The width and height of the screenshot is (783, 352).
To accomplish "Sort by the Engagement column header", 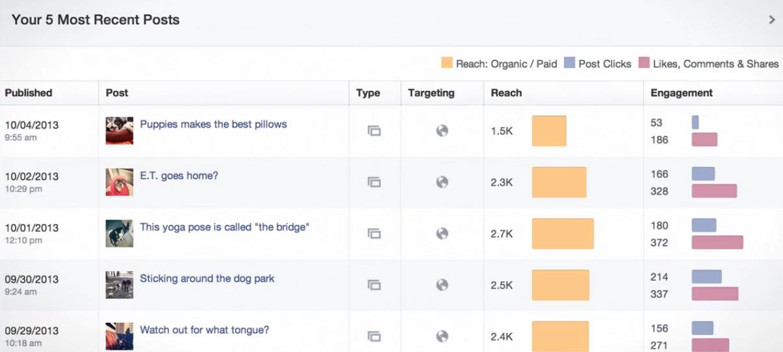I will [682, 93].
